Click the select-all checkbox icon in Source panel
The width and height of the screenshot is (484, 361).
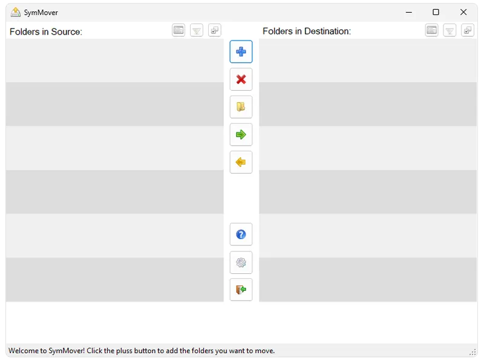point(215,30)
